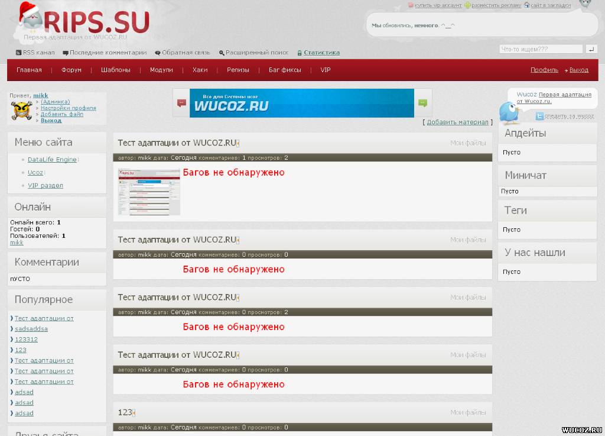Click Добавить файл in the user panel
This screenshot has height=436, width=605.
pos(61,114)
